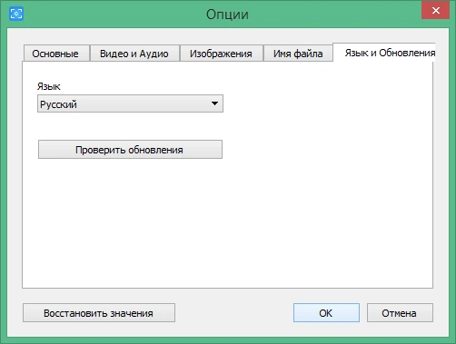The height and width of the screenshot is (344, 456).
Task: Go to the Имя файла tab
Action: tap(298, 54)
